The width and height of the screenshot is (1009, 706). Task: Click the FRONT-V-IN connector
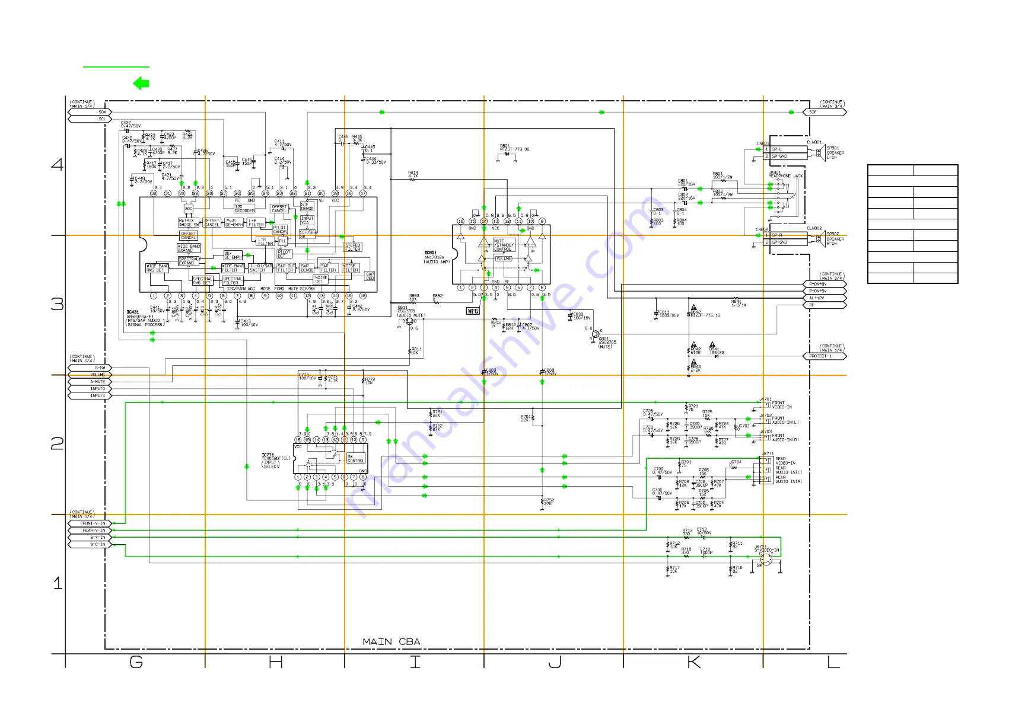(x=90, y=523)
